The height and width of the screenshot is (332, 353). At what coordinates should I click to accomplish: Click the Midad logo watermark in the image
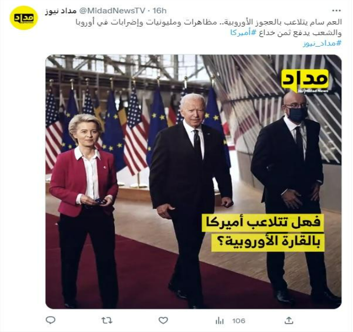click(x=305, y=81)
